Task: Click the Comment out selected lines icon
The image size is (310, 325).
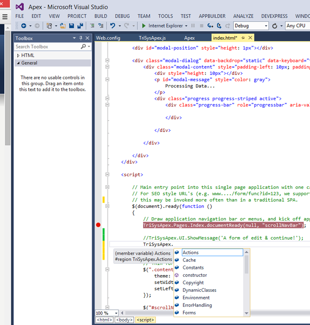Action: tap(92, 26)
